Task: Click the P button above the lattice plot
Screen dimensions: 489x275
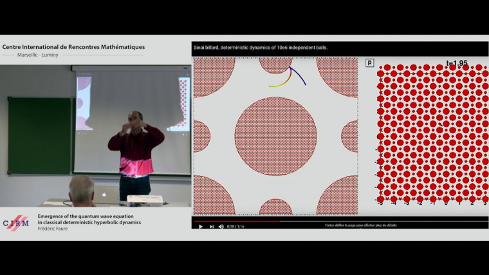Action: pyautogui.click(x=369, y=63)
